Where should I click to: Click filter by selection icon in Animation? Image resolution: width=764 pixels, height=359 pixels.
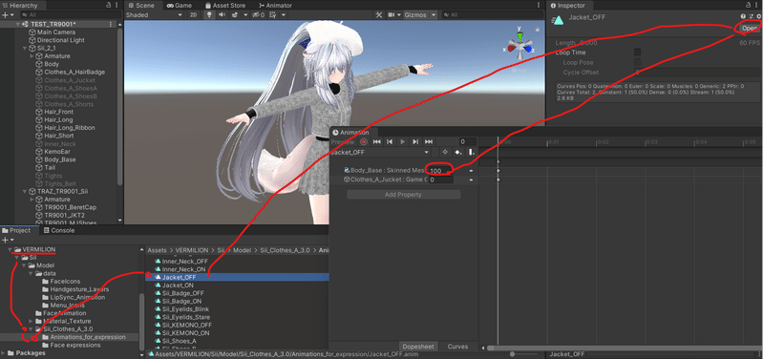pos(444,152)
